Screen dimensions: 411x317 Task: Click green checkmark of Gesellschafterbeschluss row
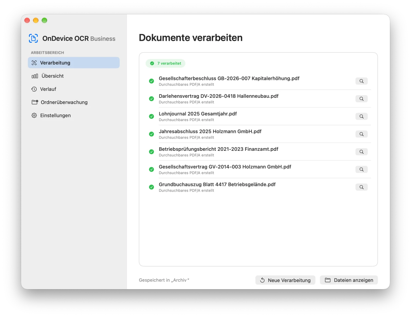tap(151, 81)
